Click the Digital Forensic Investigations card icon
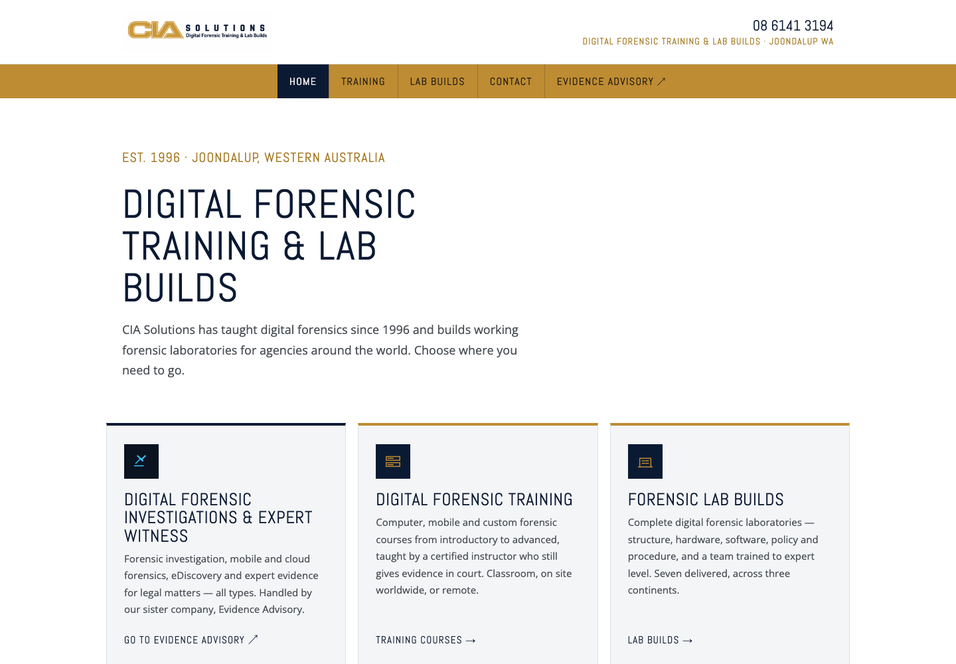Image resolution: width=956 pixels, height=664 pixels. coord(141,461)
